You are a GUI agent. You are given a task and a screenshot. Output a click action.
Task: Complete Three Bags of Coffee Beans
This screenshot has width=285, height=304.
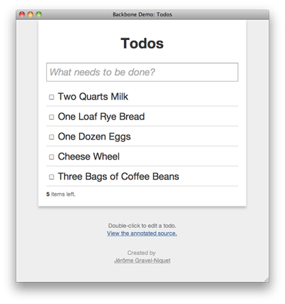(x=51, y=177)
